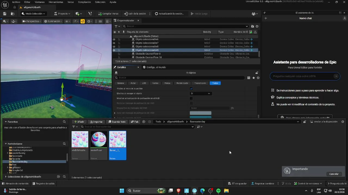Open the Herramientas menu
Screen dimensions: 348x195
(56, 2)
